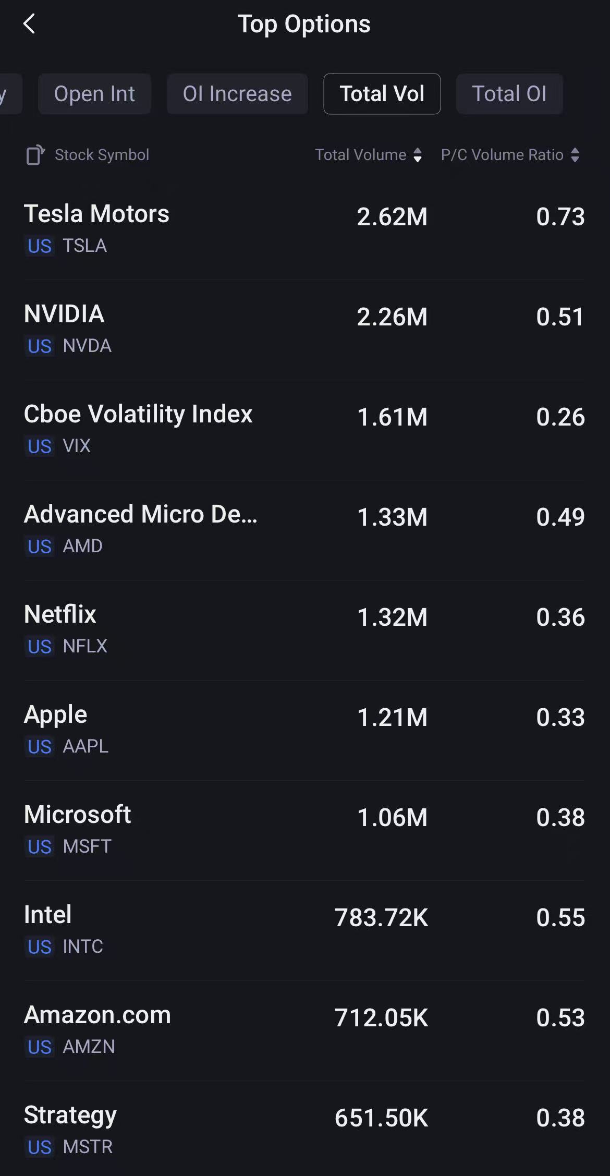Open Netflix NFLX row
Image resolution: width=610 pixels, height=1176 pixels.
pos(304,629)
